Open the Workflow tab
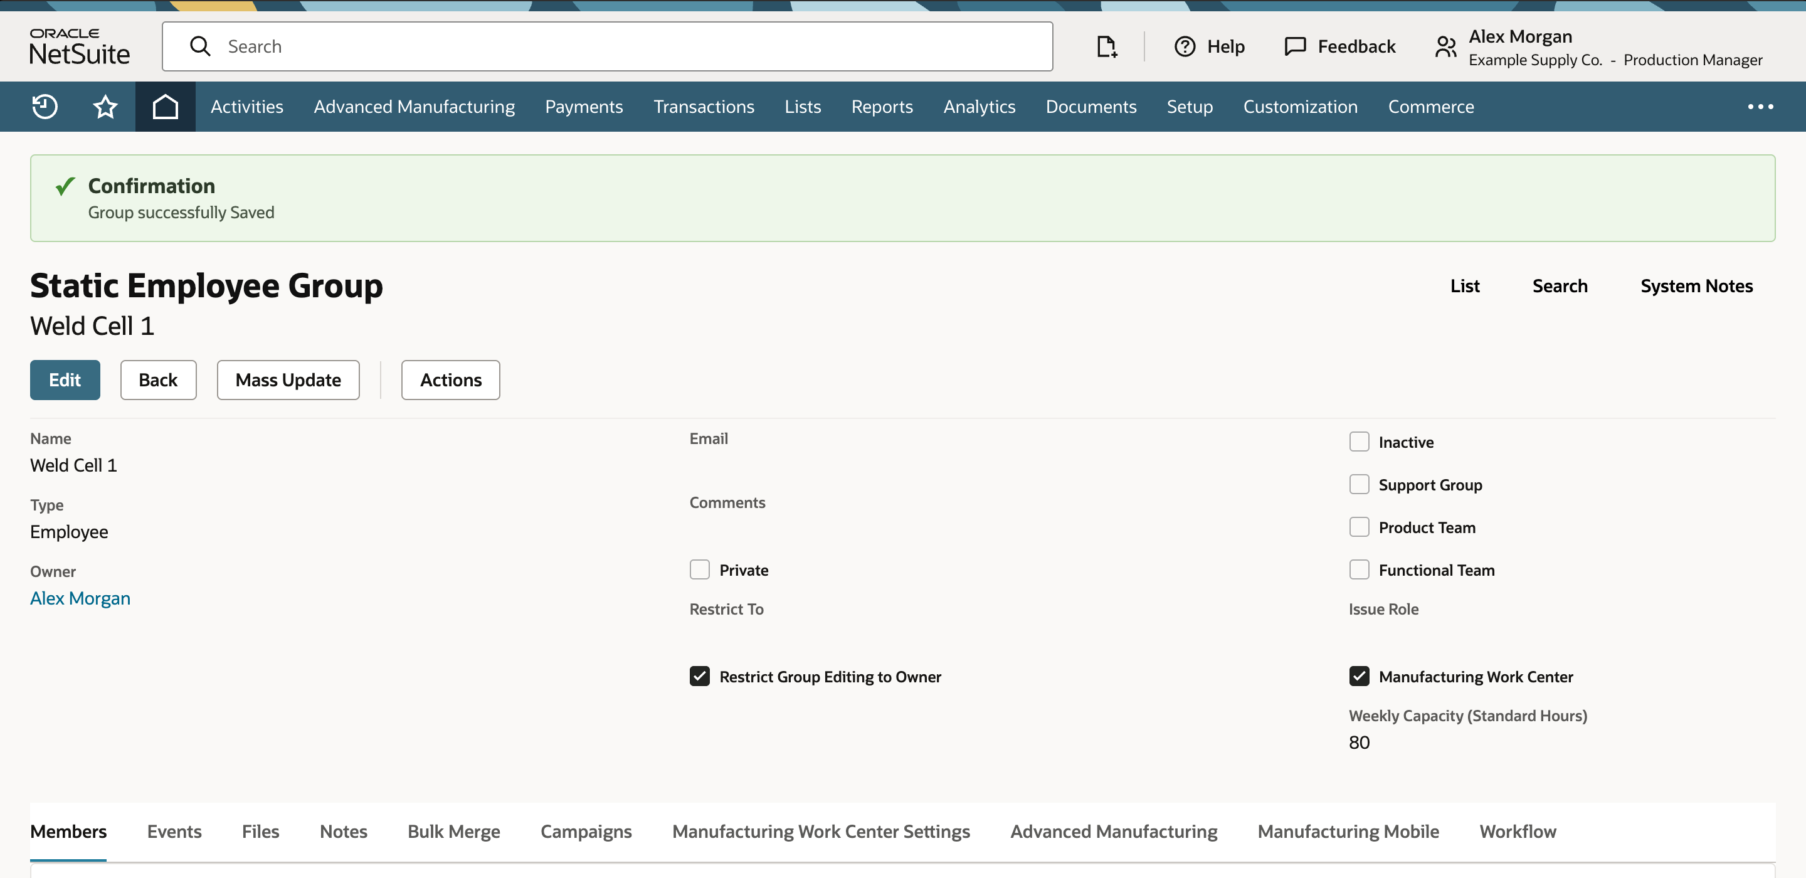Image resolution: width=1806 pixels, height=878 pixels. tap(1518, 832)
